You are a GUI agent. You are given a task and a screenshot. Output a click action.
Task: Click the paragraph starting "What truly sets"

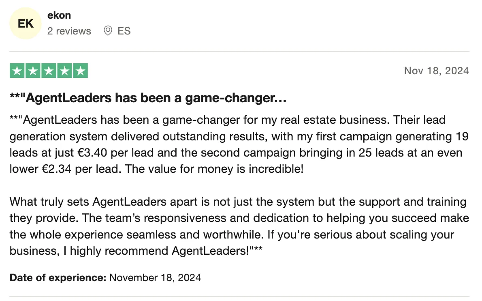pyautogui.click(x=239, y=226)
